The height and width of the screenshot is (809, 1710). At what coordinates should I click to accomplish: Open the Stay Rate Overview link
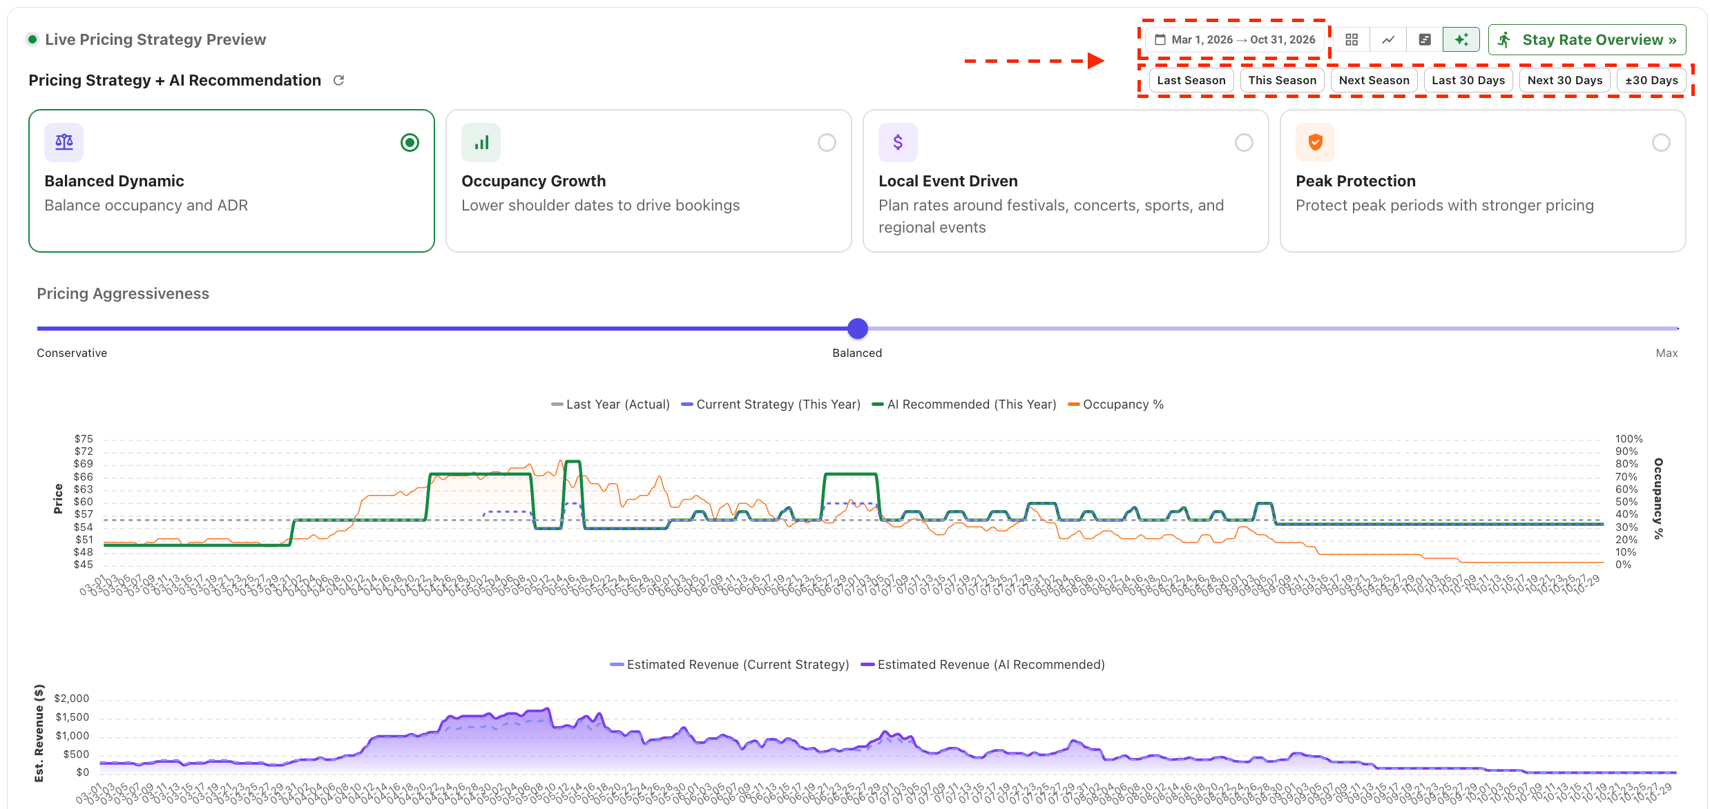pos(1587,39)
